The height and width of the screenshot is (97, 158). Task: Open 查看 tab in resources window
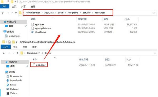33,7
